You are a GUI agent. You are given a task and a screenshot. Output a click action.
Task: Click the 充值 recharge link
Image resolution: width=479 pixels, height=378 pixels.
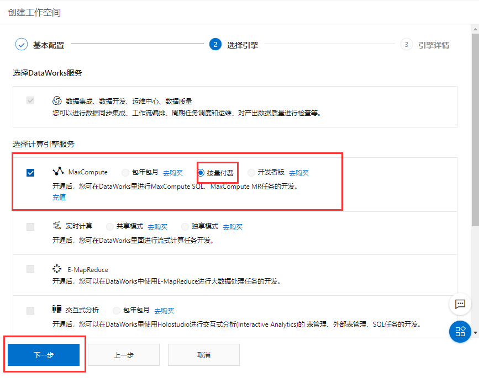click(59, 198)
